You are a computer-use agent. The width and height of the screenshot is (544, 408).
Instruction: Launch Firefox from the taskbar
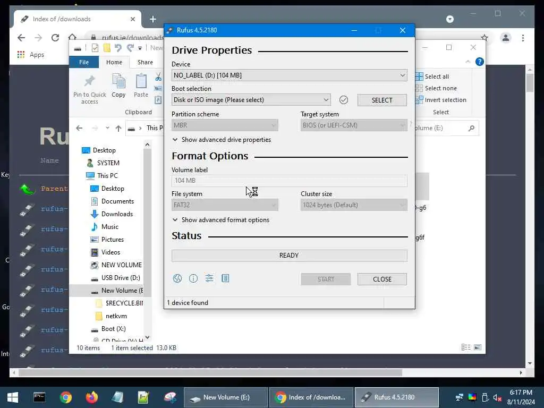pos(91,397)
